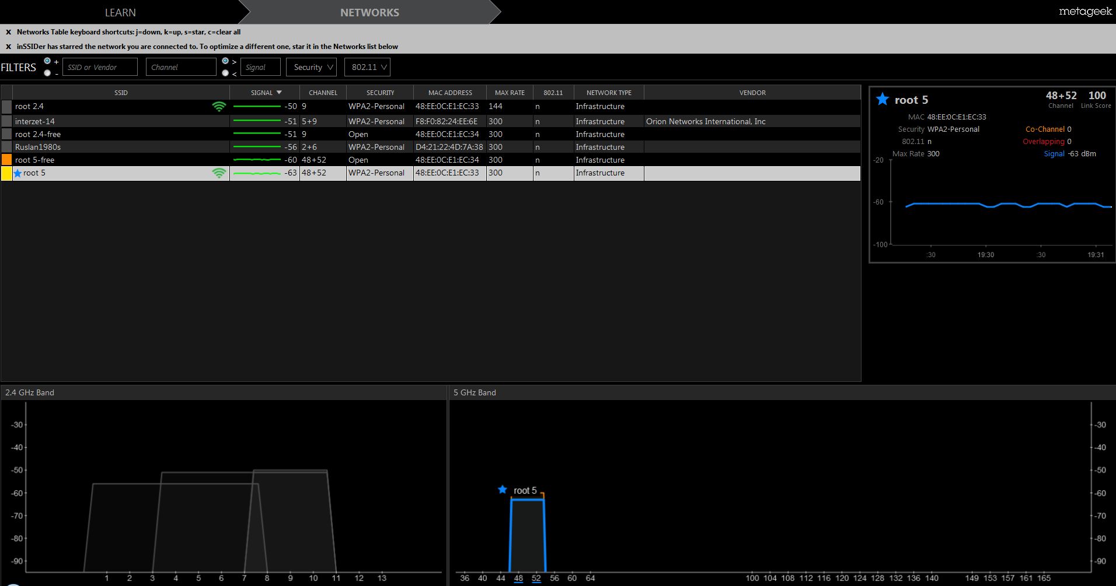Open the NETWORKS tab

(369, 12)
